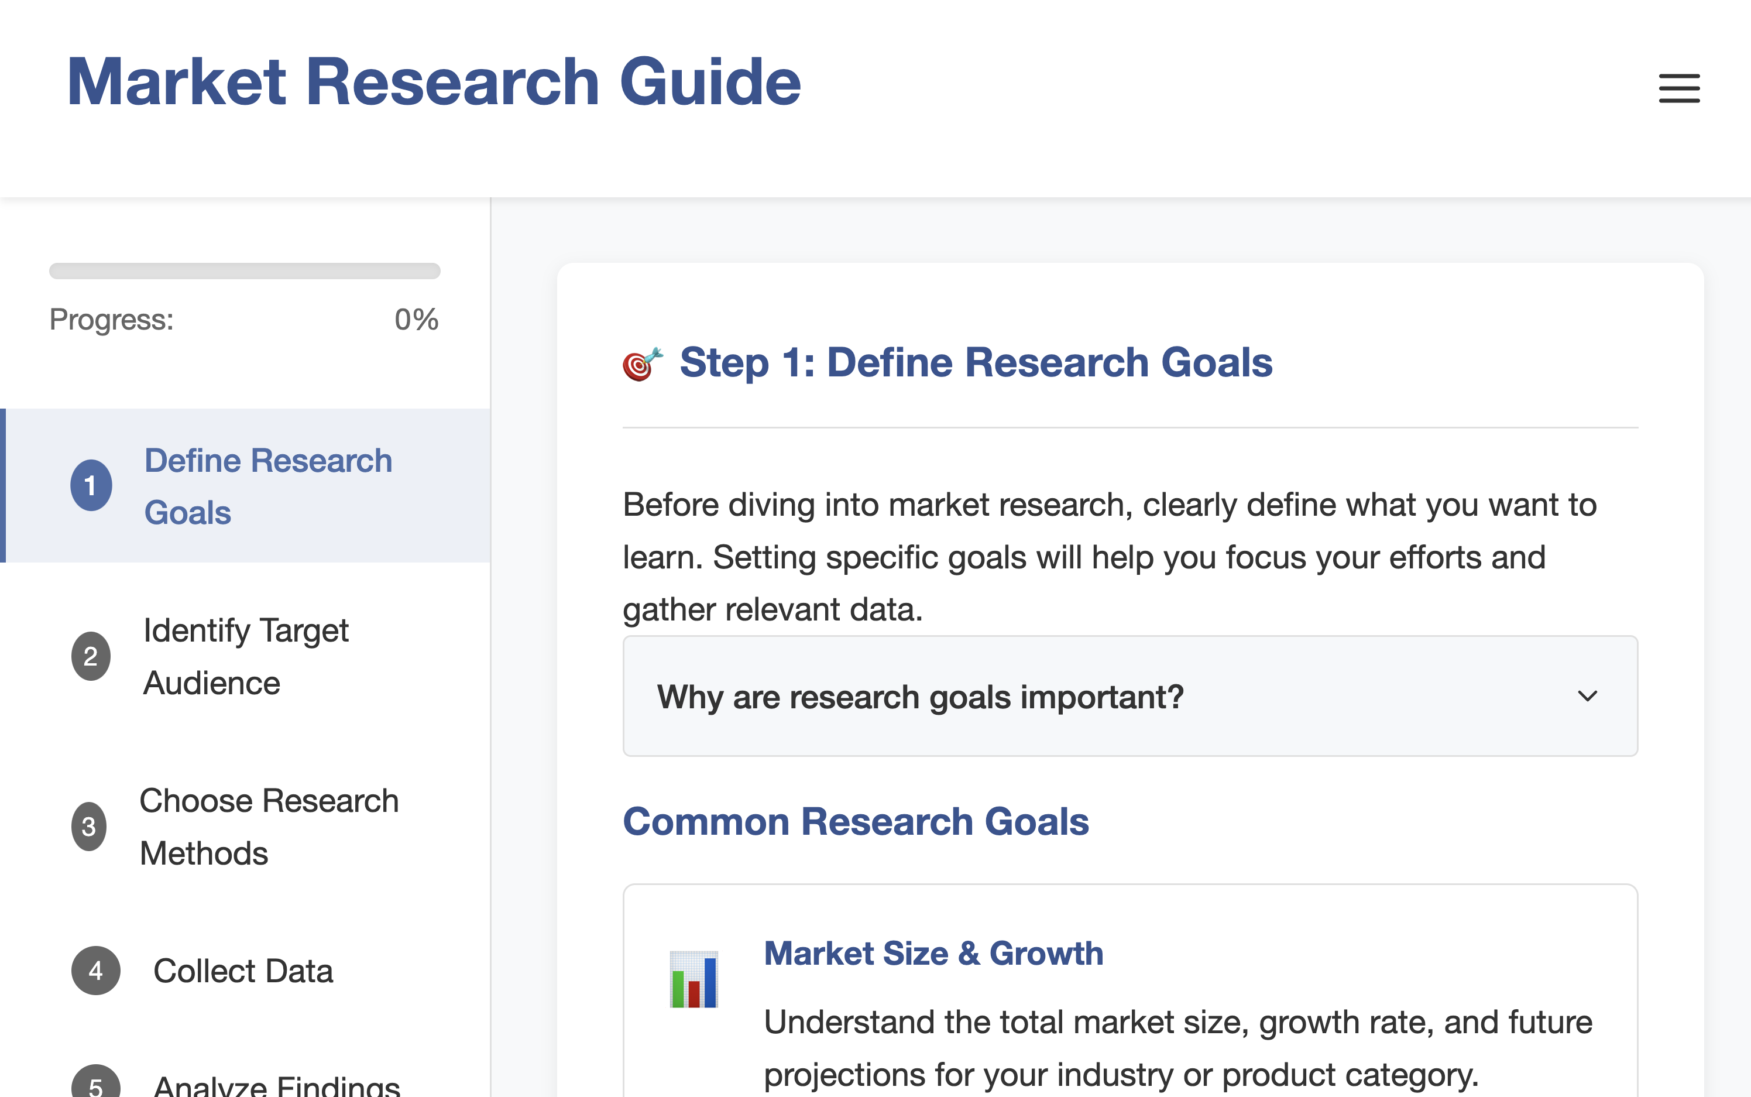Viewport: 1751px width, 1097px height.
Task: Click the Market Size & Growth heading
Action: tap(933, 954)
